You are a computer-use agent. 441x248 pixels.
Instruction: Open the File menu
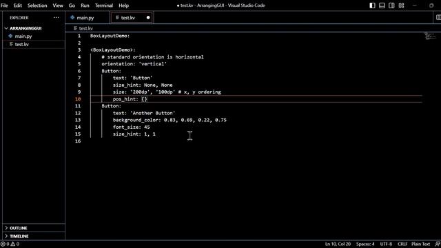(x=4, y=6)
